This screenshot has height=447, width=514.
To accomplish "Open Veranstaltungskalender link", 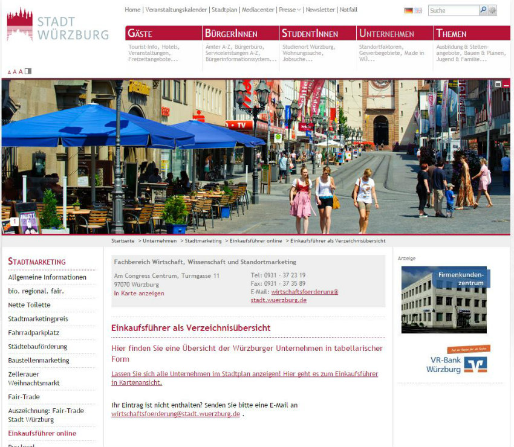I will 176,10.
